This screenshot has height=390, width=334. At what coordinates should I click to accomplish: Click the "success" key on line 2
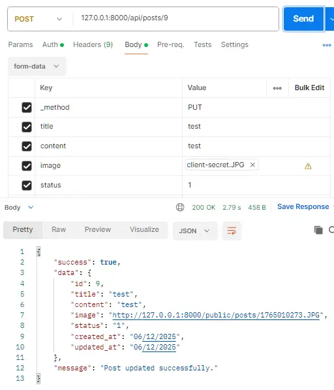pyautogui.click(x=73, y=263)
